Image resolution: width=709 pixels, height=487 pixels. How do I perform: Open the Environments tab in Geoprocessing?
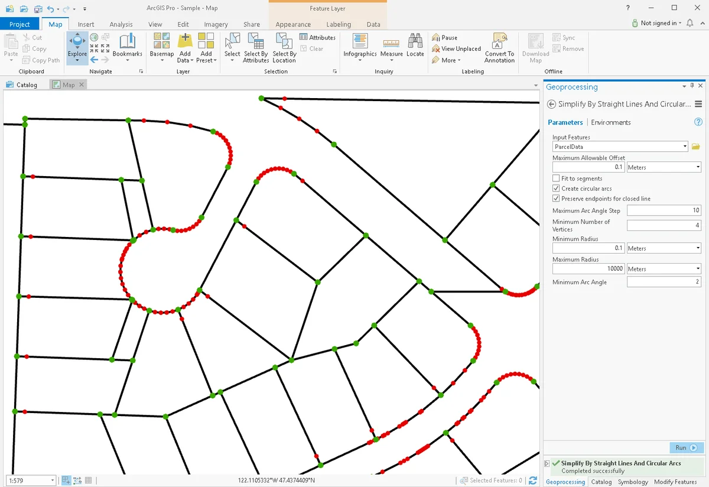tap(610, 122)
